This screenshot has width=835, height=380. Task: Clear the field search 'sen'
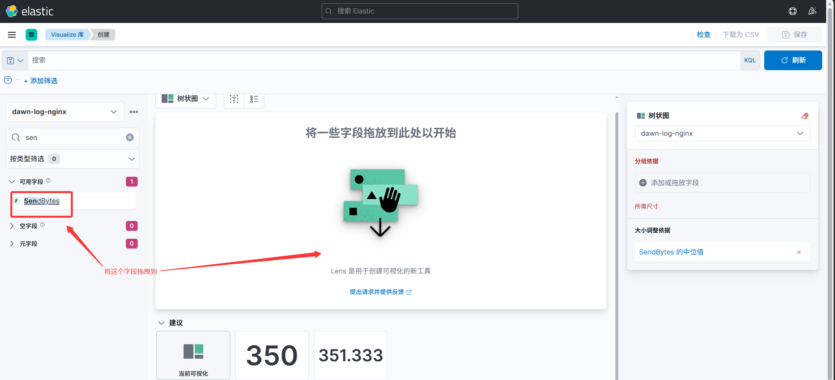[130, 137]
